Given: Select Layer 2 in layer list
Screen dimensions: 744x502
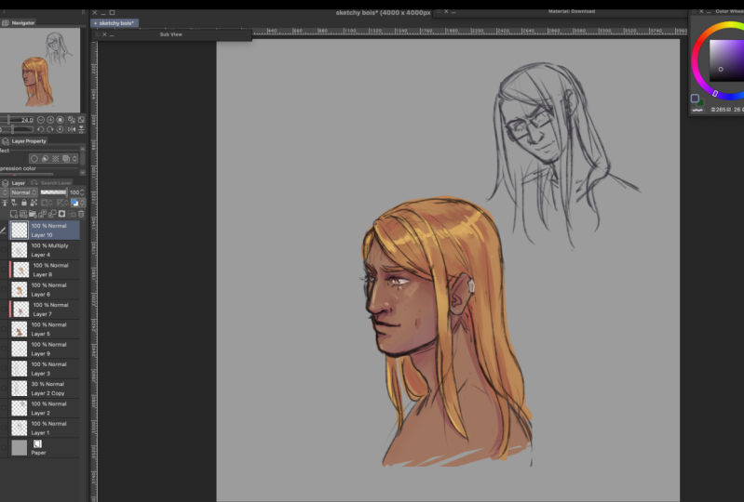Looking at the screenshot, I should pyautogui.click(x=45, y=408).
